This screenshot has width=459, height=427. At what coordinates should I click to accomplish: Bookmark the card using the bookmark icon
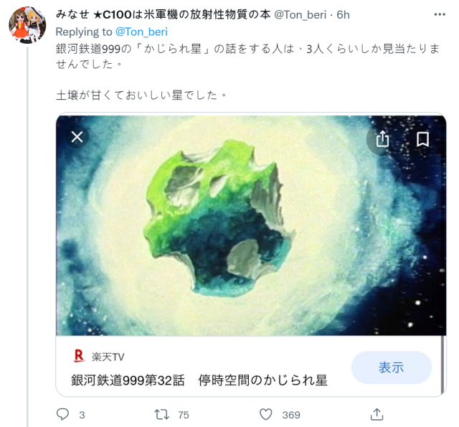point(422,139)
